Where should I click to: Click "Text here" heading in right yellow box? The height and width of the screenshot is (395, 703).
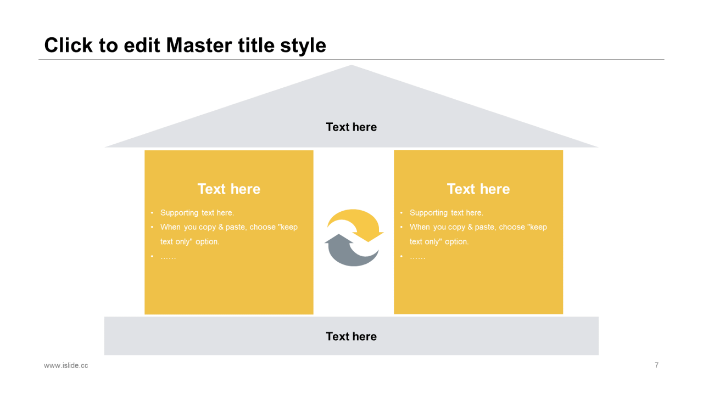coord(478,189)
